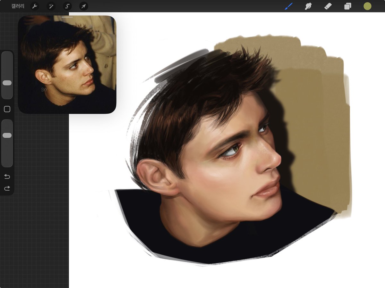Screen dimensions: 385x288
Task: Undo the last stroke with the undo arrow
Action: pyautogui.click(x=7, y=177)
